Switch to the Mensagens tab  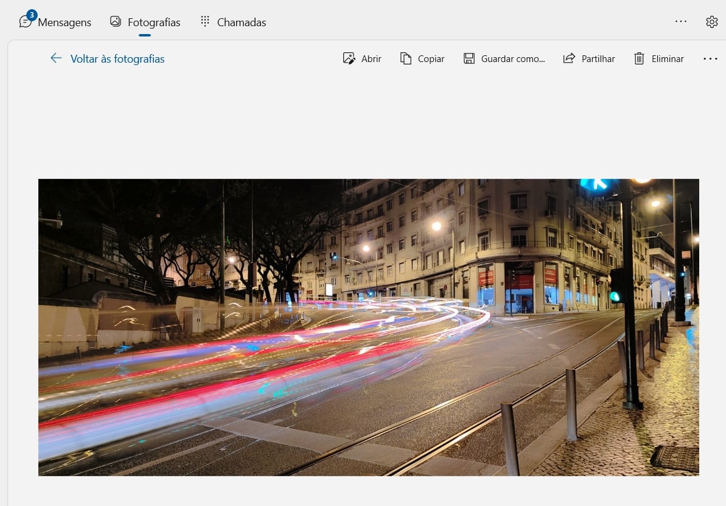[x=65, y=23]
